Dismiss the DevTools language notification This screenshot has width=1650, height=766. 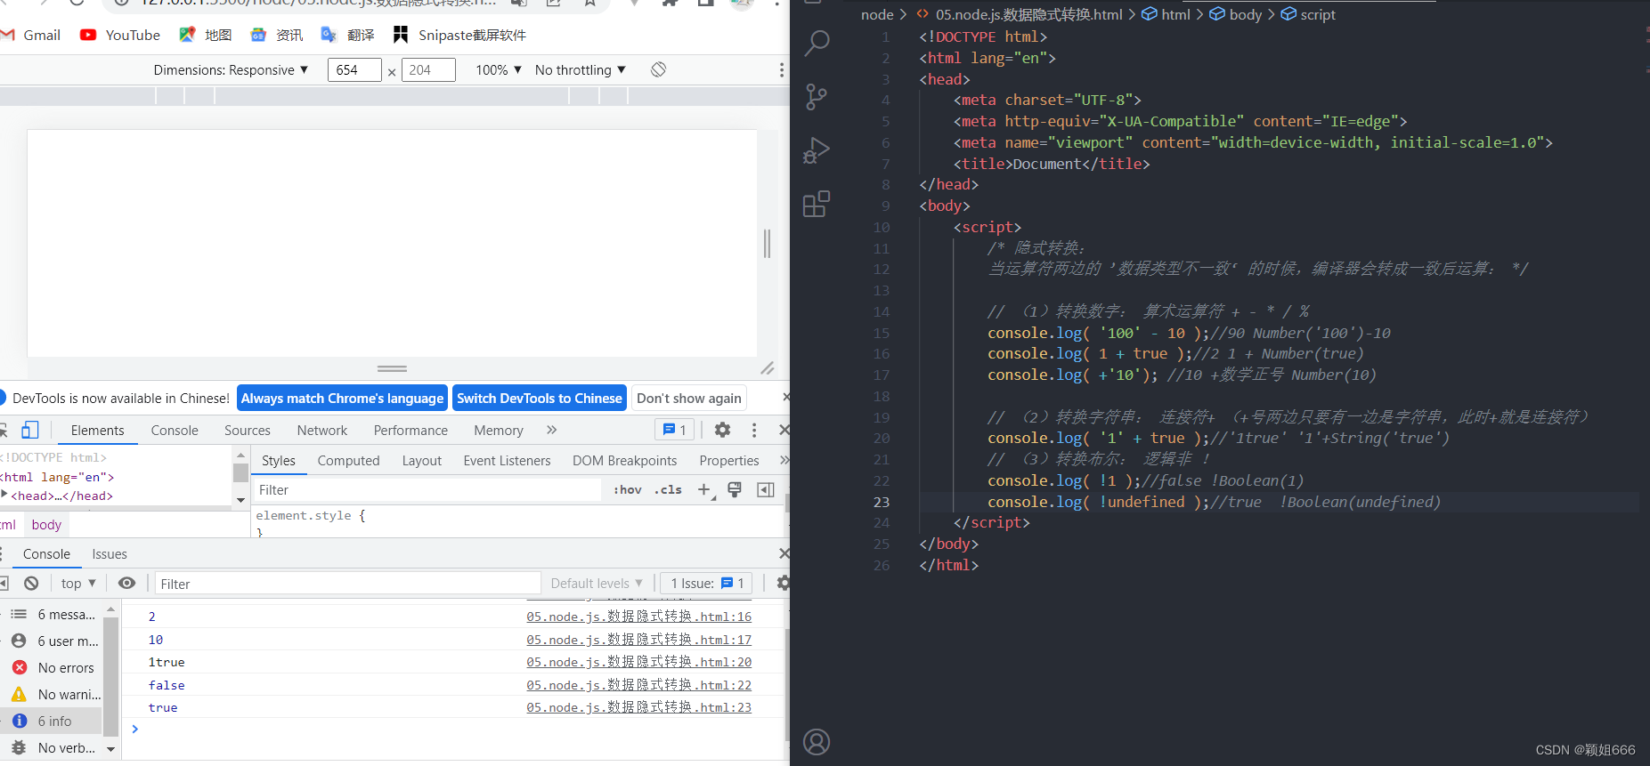click(x=784, y=397)
